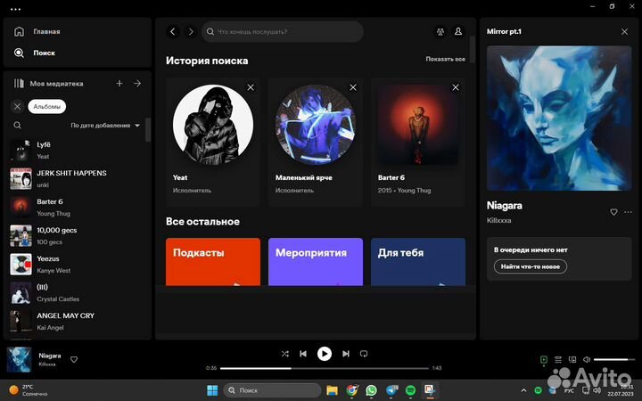Open Niagara album art in side panel
642x401 pixels.
pyautogui.click(x=559, y=119)
